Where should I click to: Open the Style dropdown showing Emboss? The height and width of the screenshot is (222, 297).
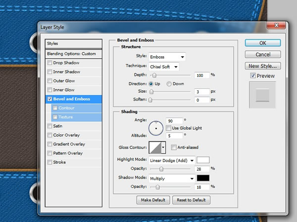click(x=167, y=57)
